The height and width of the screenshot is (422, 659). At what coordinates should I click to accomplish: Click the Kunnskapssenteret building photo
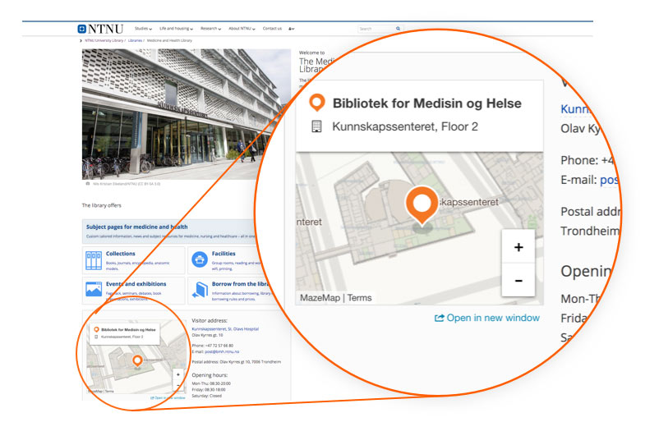click(187, 114)
